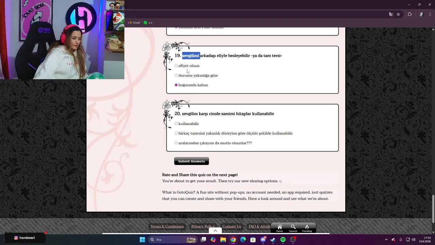Select 'duruma yakınlığa göre' radio option
The image size is (435, 245).
pos(176,75)
